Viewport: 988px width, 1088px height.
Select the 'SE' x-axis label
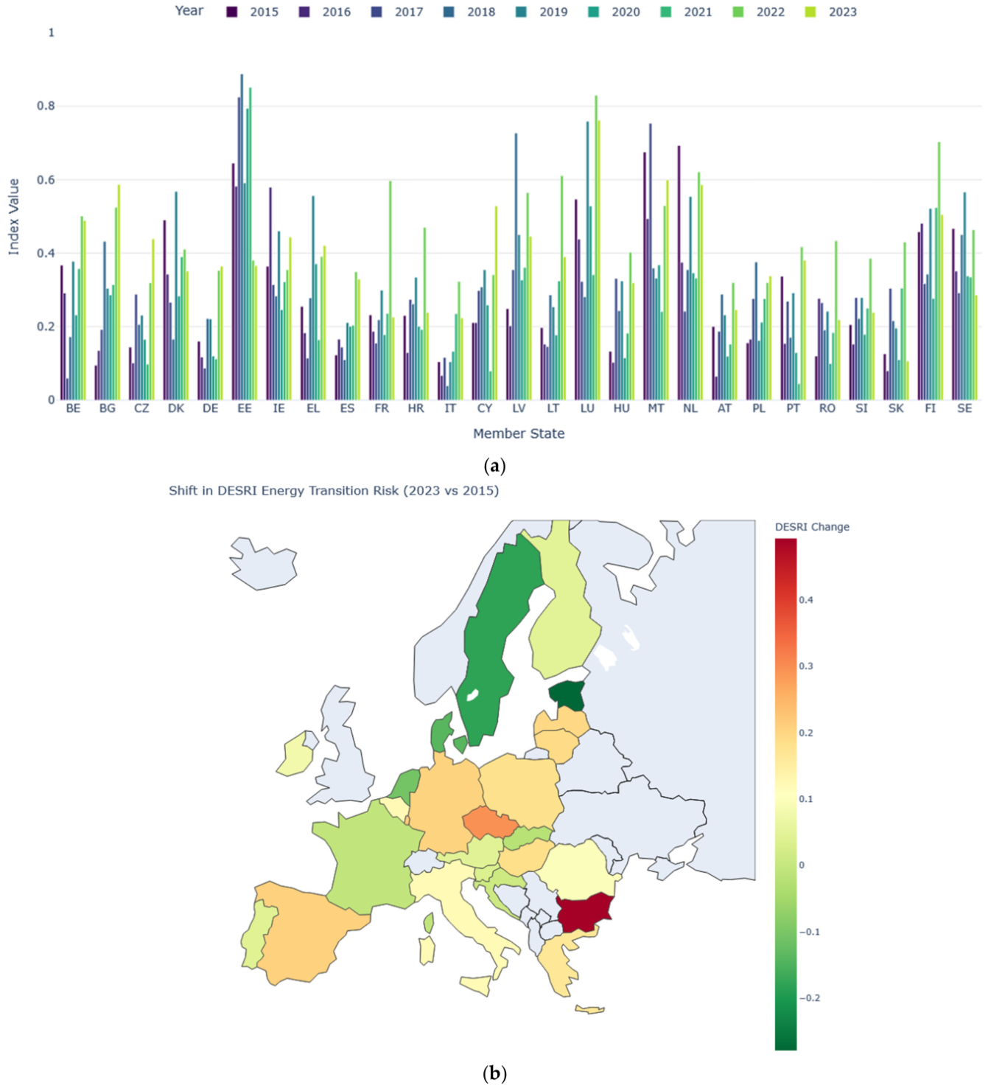(x=964, y=408)
